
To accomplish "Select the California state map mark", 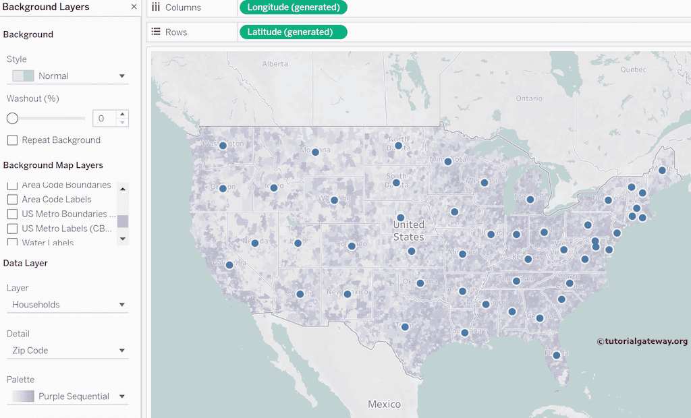I will [229, 265].
